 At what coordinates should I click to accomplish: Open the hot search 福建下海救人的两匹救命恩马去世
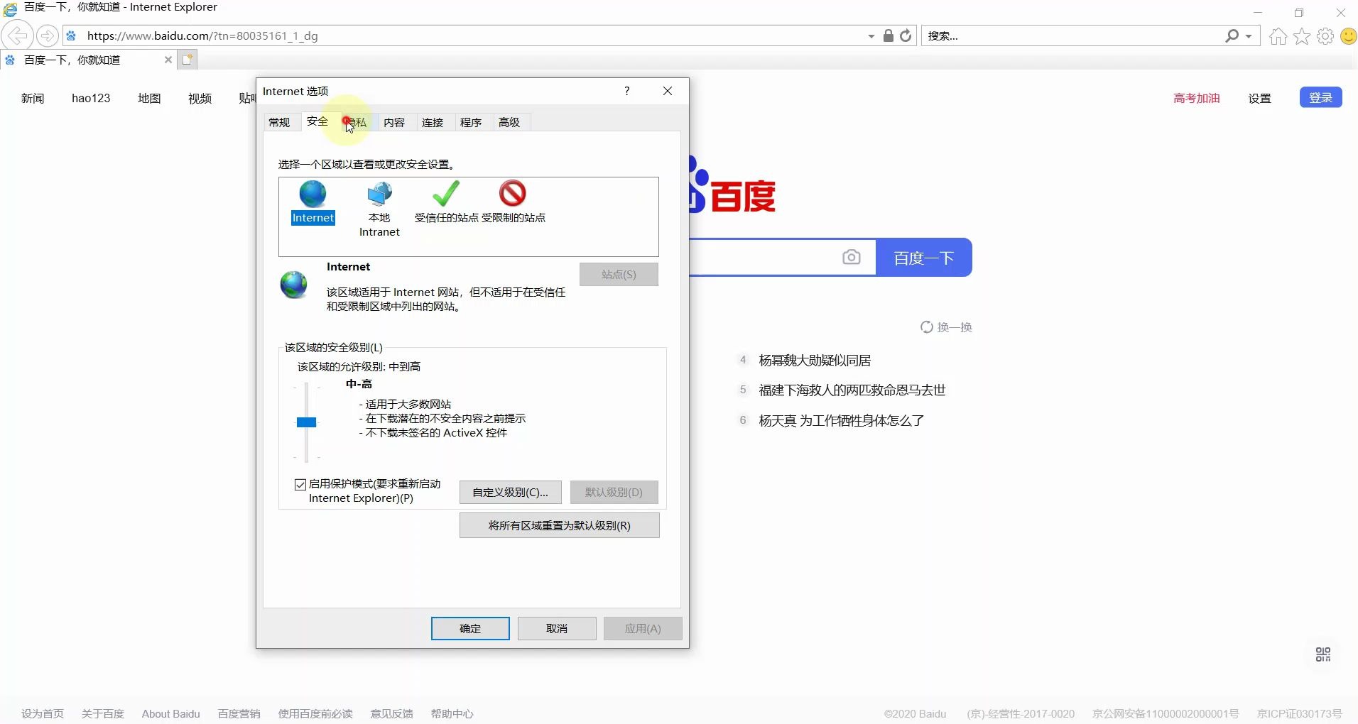(852, 390)
